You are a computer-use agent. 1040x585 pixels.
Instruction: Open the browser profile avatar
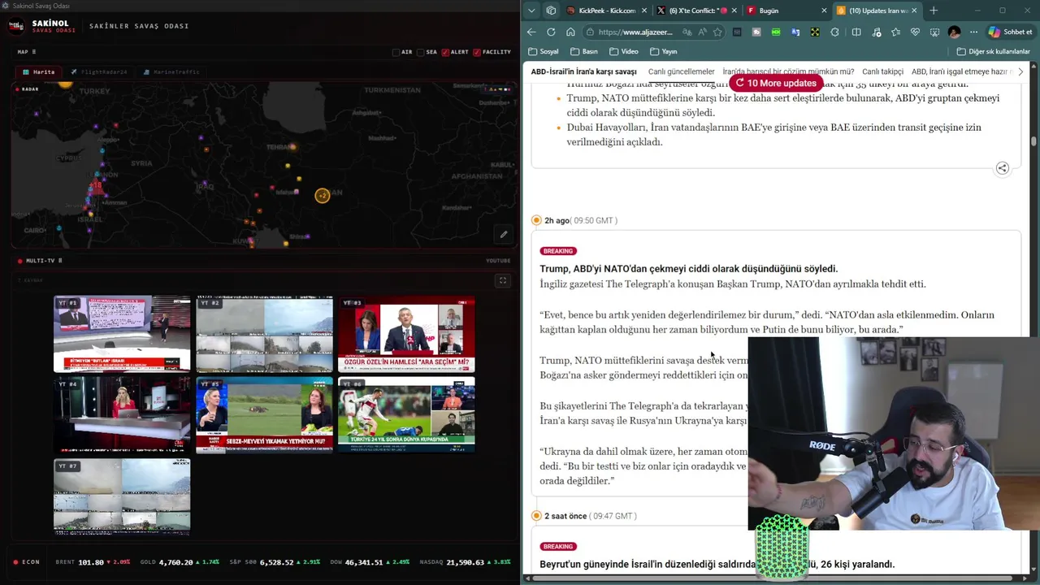point(954,32)
